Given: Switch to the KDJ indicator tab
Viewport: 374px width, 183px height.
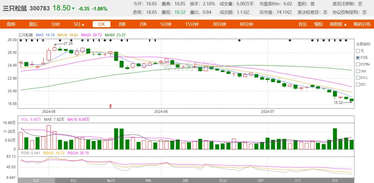Looking at the screenshot, I should pyautogui.click(x=73, y=181).
